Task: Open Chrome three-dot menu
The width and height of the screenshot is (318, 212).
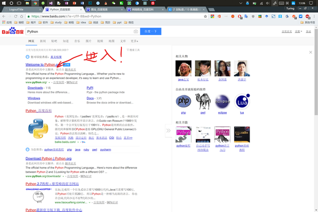Action: click(x=314, y=16)
